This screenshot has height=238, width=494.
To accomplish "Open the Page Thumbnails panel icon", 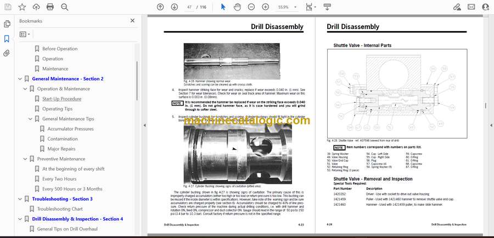I will click(7, 24).
